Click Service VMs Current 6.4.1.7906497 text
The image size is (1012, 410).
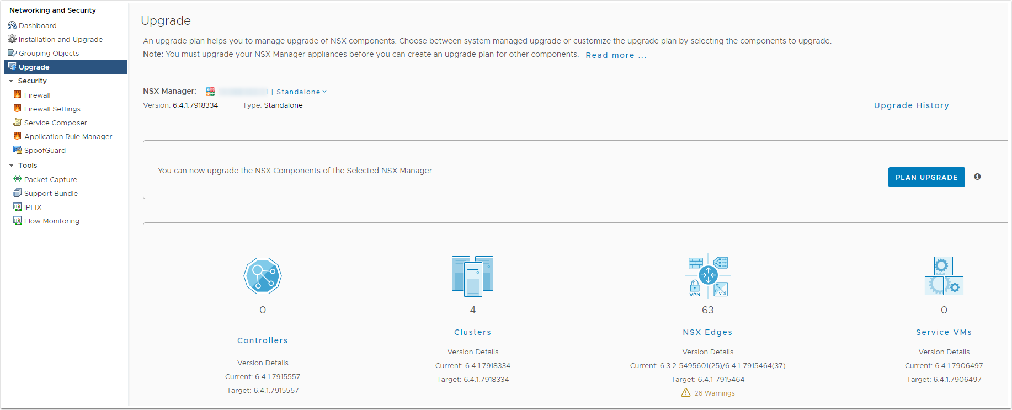click(944, 366)
